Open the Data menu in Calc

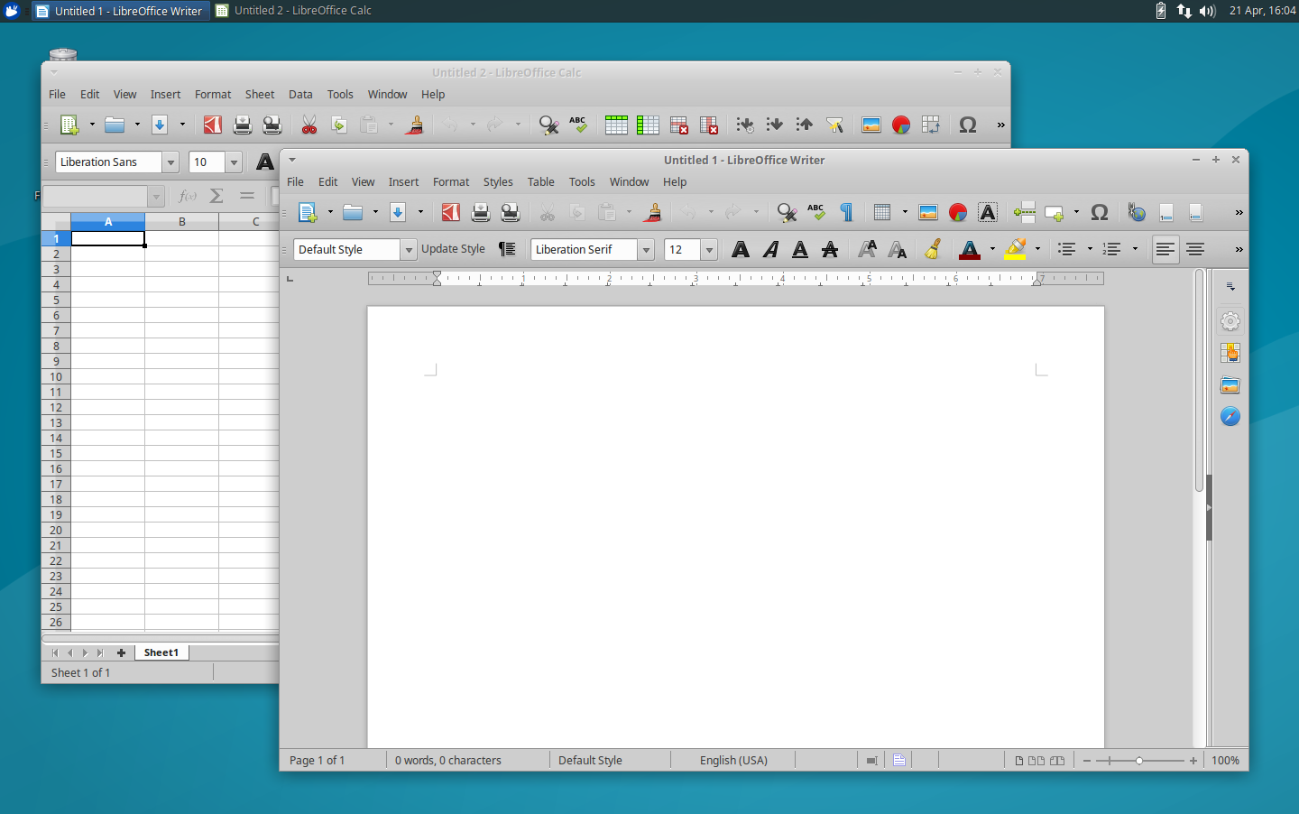pyautogui.click(x=300, y=94)
